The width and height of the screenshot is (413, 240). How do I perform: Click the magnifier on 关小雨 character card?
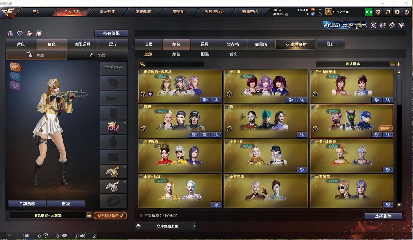[x=302, y=100]
